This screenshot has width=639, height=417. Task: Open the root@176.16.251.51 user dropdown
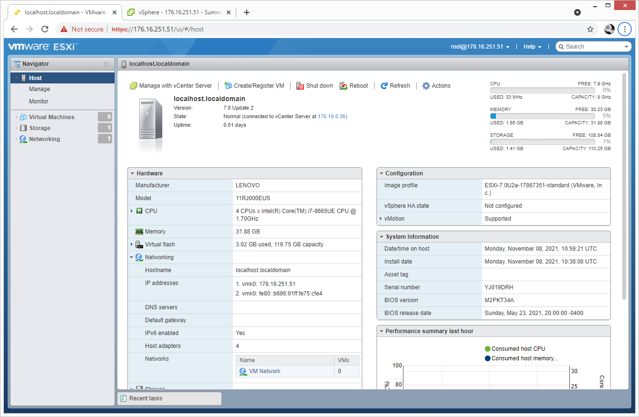click(x=480, y=47)
